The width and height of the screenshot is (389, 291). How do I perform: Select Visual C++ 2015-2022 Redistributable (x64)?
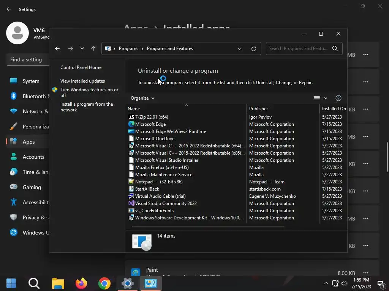coord(190,146)
